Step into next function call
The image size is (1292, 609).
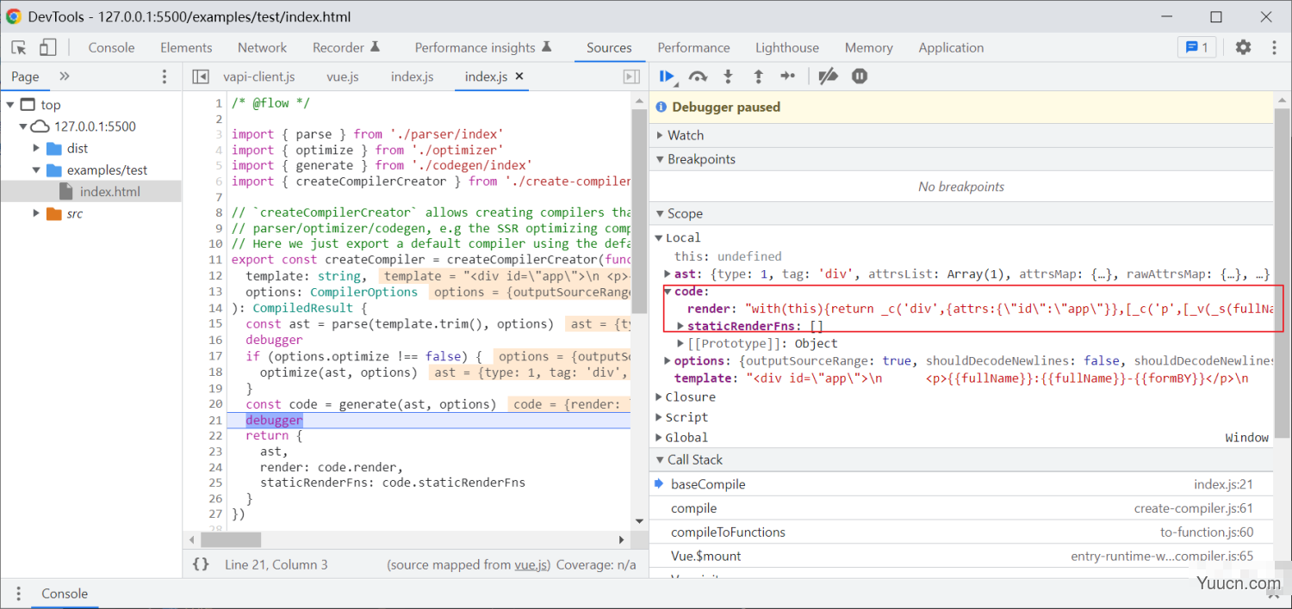pos(728,77)
